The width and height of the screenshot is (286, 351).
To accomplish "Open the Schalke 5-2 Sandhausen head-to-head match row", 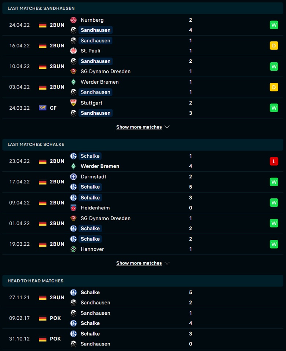I will (x=143, y=297).
